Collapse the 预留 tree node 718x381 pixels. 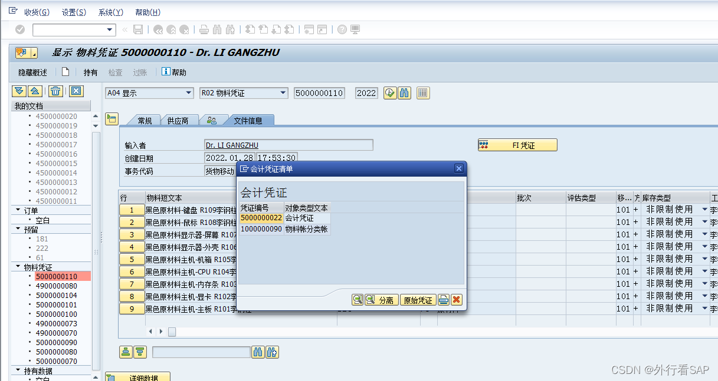(18, 230)
